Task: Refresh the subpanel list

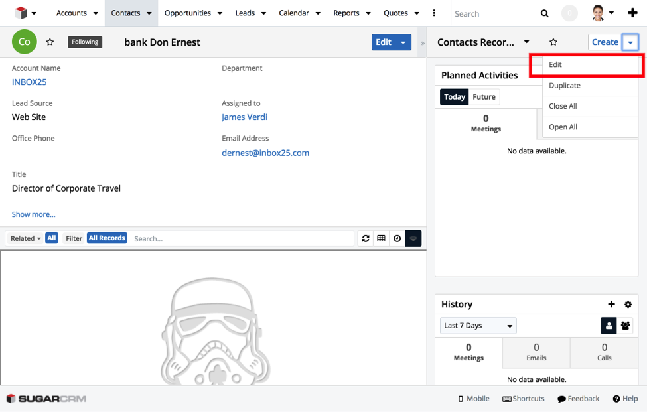Action: click(x=366, y=238)
